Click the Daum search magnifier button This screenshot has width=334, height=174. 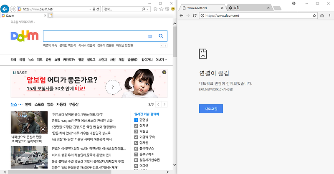pyautogui.click(x=161, y=36)
